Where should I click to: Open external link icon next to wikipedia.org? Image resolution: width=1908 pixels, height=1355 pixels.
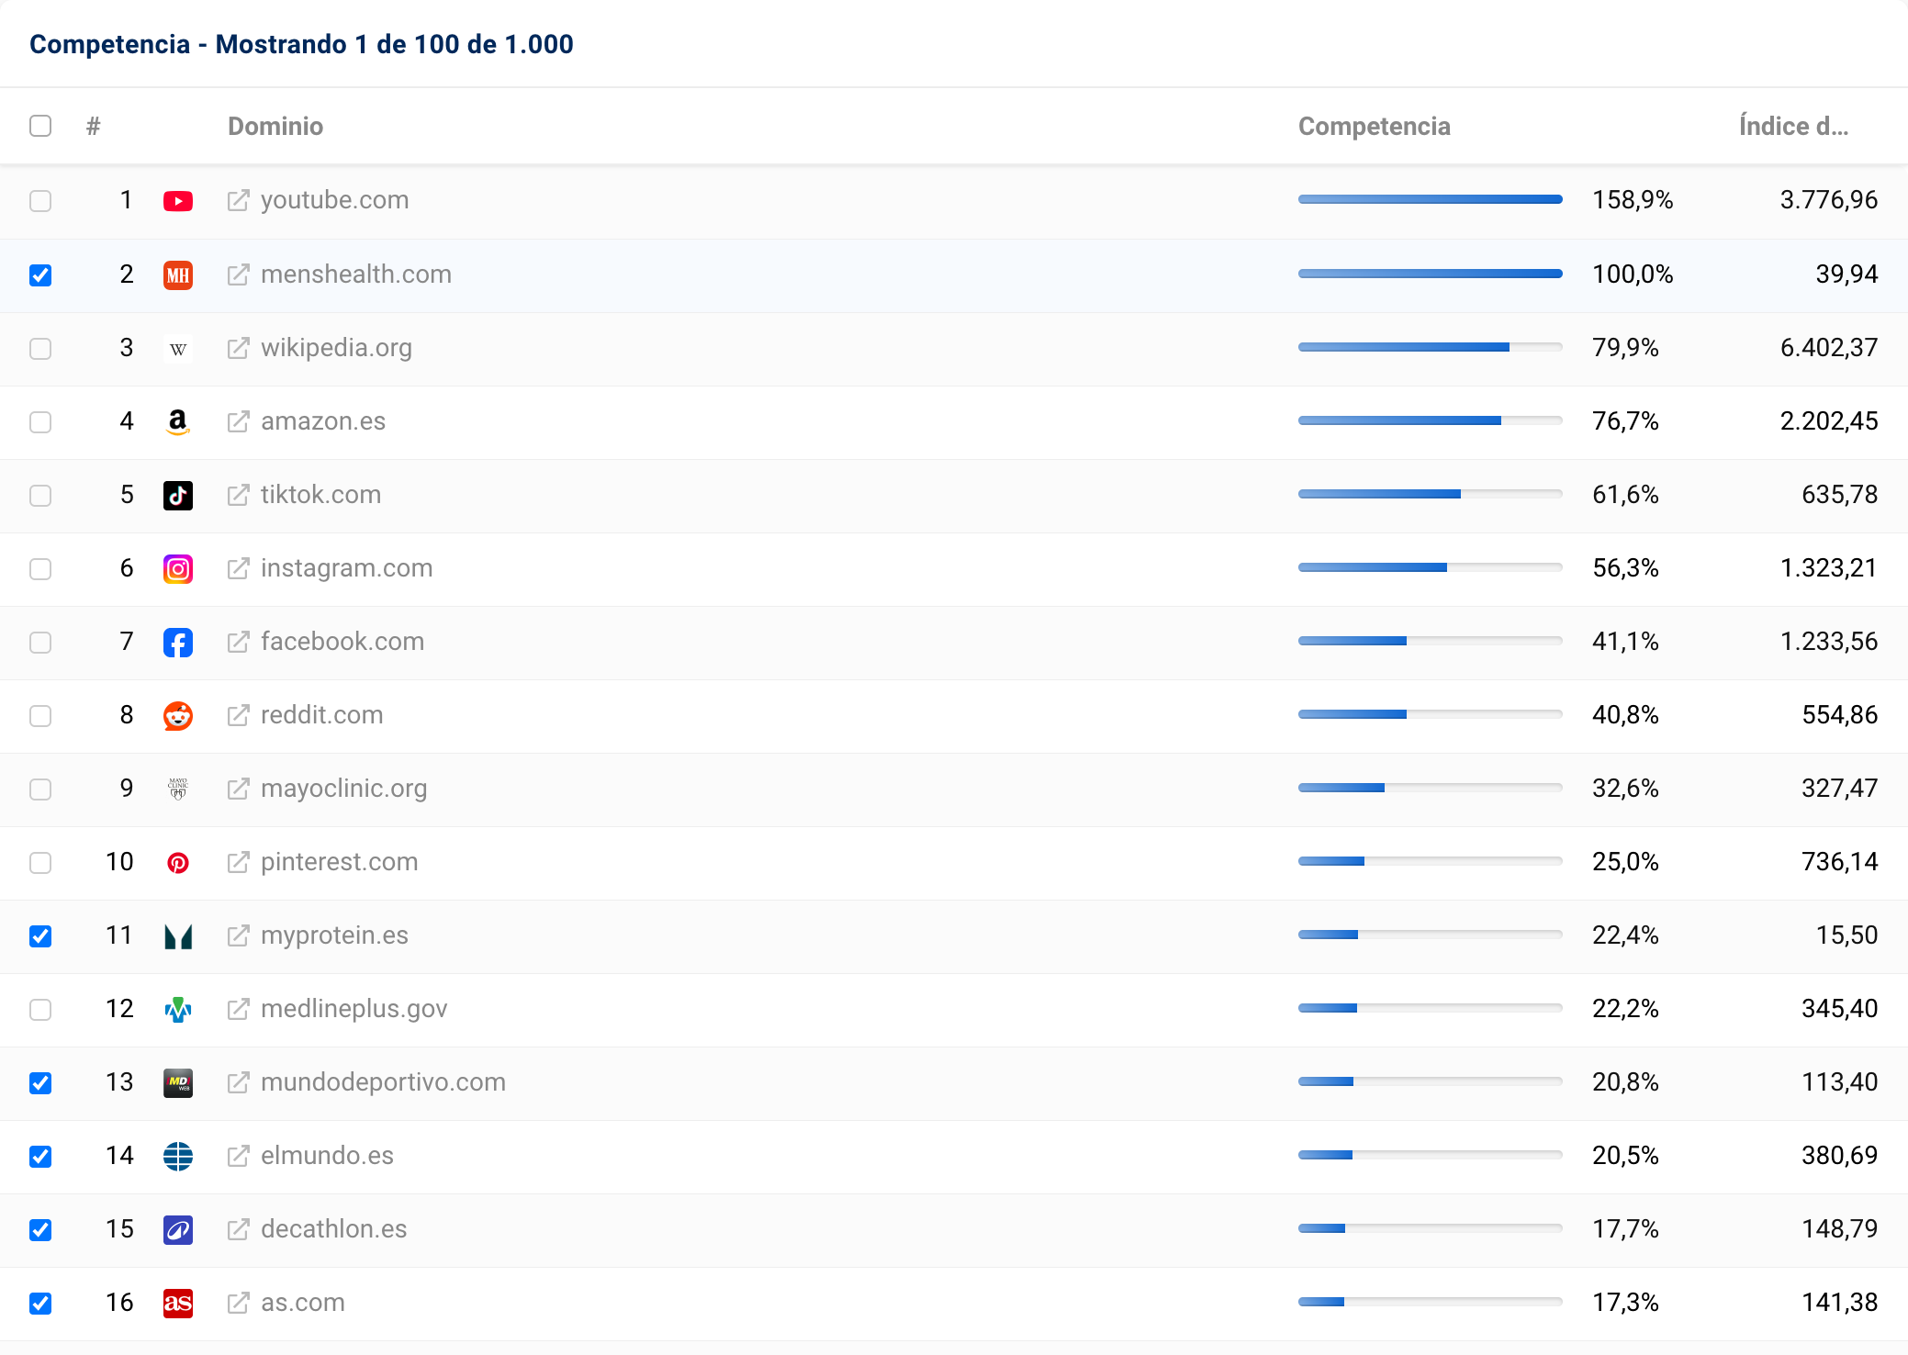click(238, 348)
